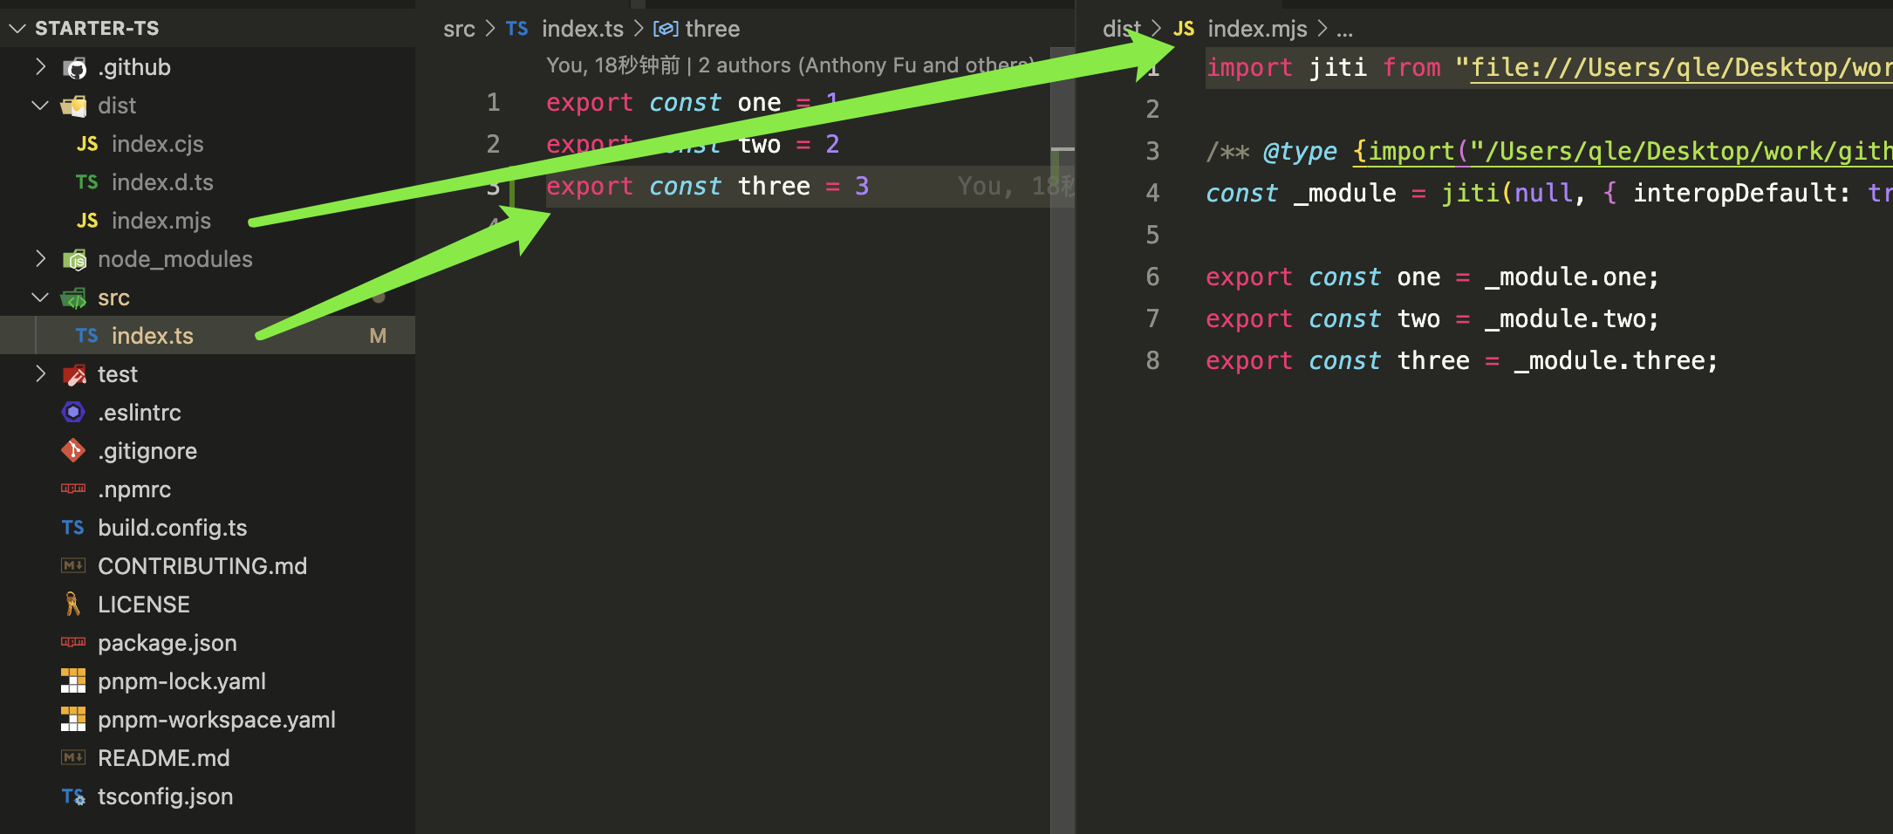Click the JS icon next to index.cjs
This screenshot has height=834, width=1893.
click(87, 144)
